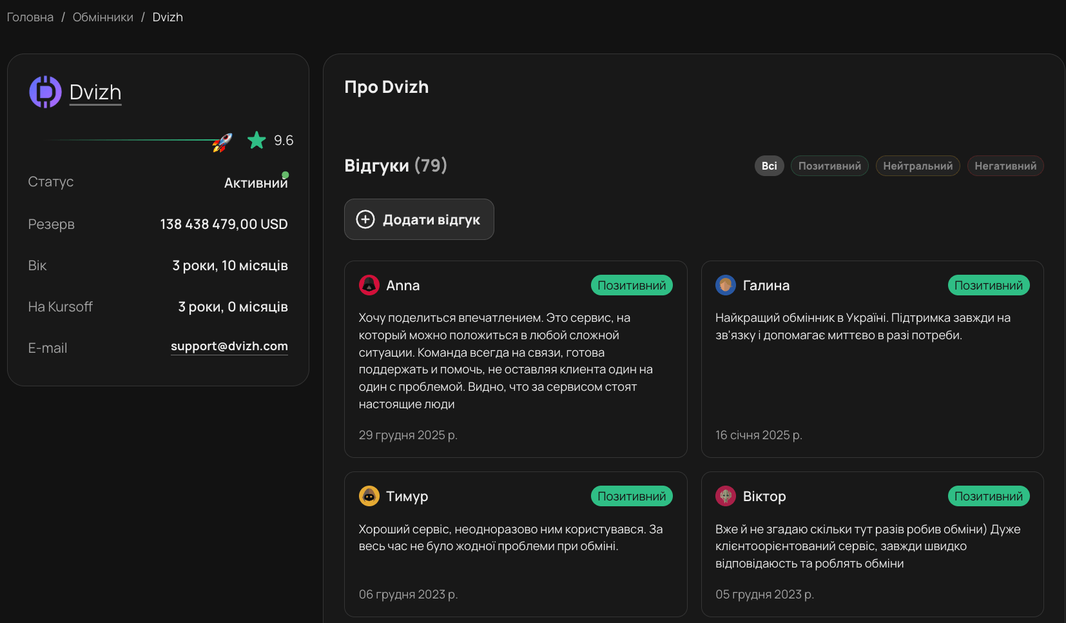Click the green active status dot
Viewport: 1066px width, 623px height.
286,175
